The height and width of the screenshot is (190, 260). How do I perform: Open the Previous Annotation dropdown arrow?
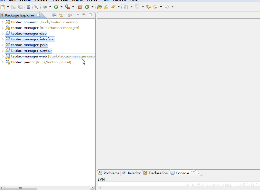[x=143, y=7]
